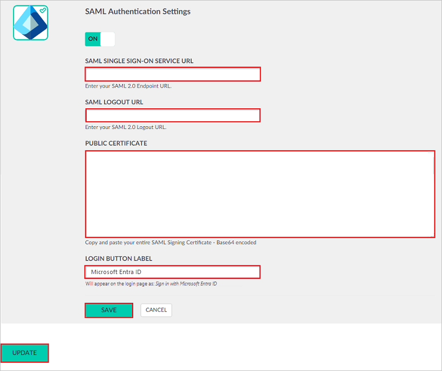Click the checkmark badge on the app logo
This screenshot has width=442, height=371.
42,10
